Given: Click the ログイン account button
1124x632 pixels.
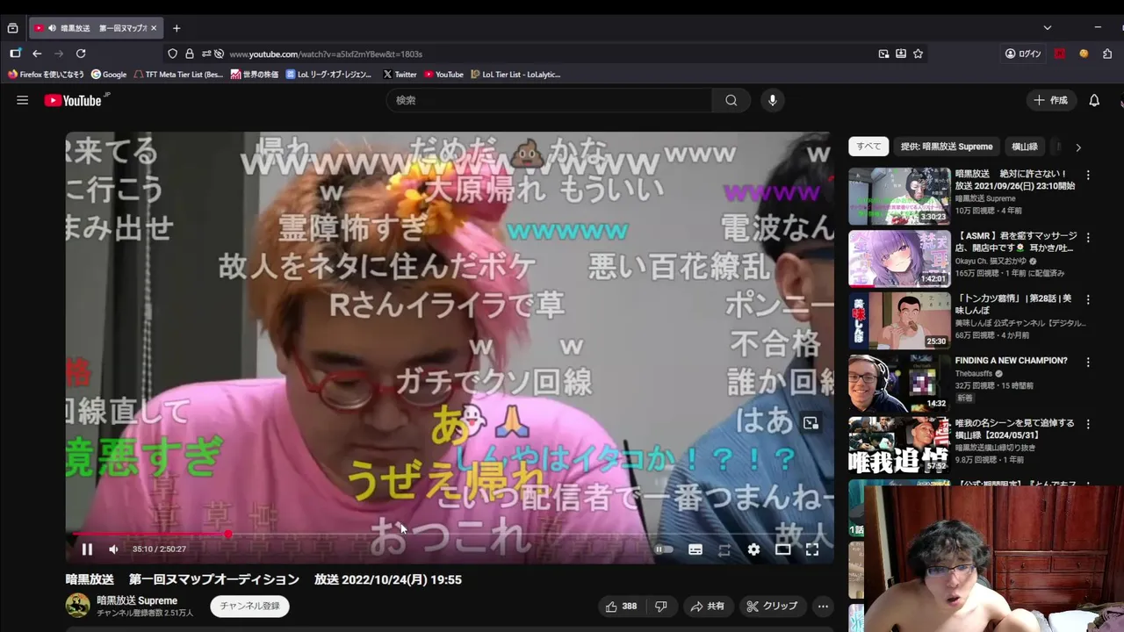Looking at the screenshot, I should click(x=1023, y=54).
